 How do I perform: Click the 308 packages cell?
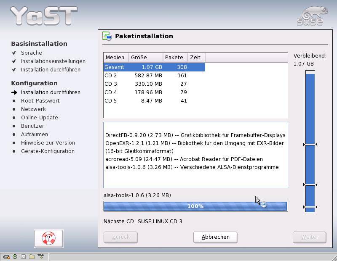(182, 67)
